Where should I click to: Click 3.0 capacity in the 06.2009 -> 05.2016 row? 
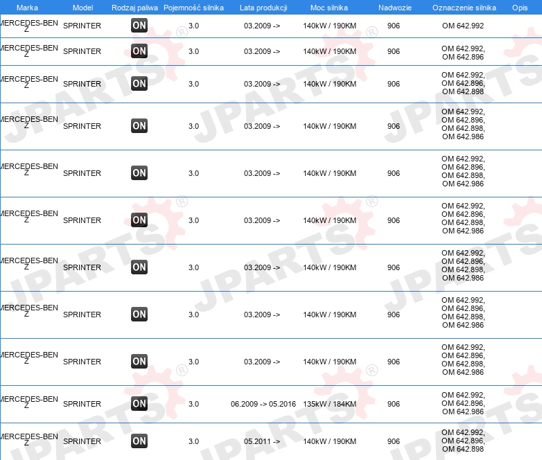[193, 404]
